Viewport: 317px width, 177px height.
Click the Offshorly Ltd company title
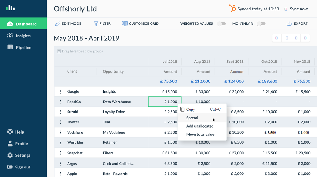coord(75,9)
